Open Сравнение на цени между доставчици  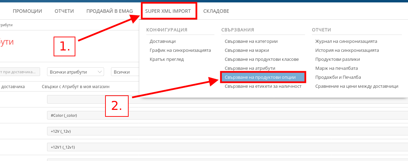click(x=357, y=86)
